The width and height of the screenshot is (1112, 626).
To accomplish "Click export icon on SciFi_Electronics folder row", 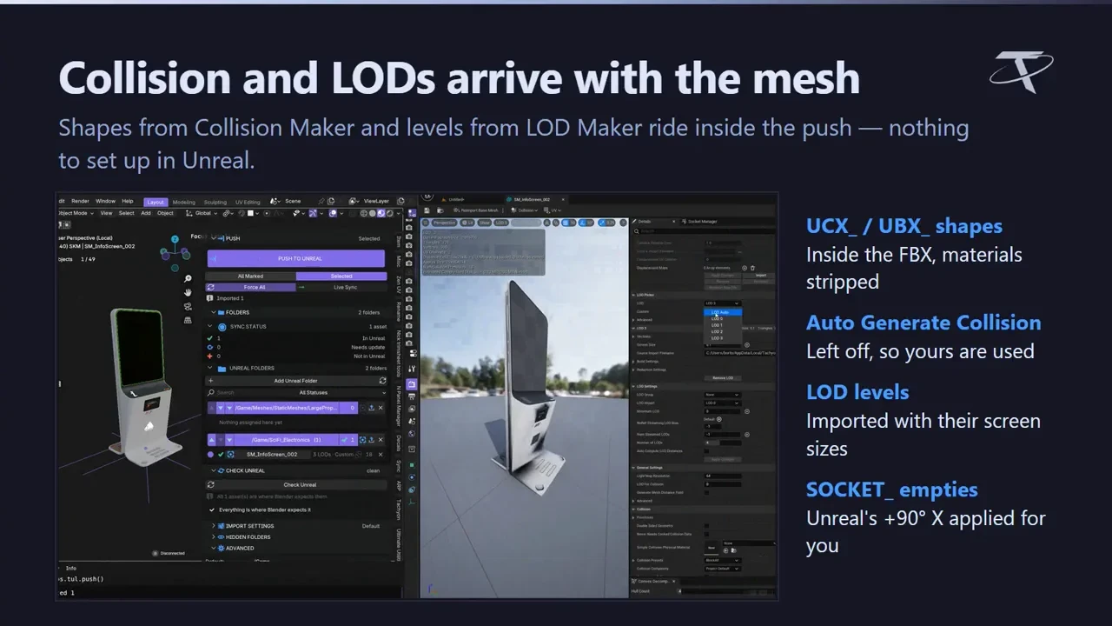I will pos(373,440).
